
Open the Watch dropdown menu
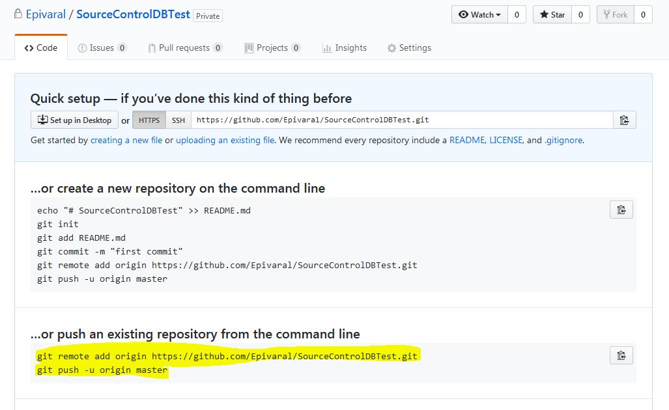(x=479, y=14)
